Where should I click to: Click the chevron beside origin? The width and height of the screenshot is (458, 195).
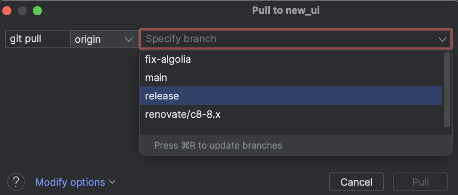pos(129,39)
